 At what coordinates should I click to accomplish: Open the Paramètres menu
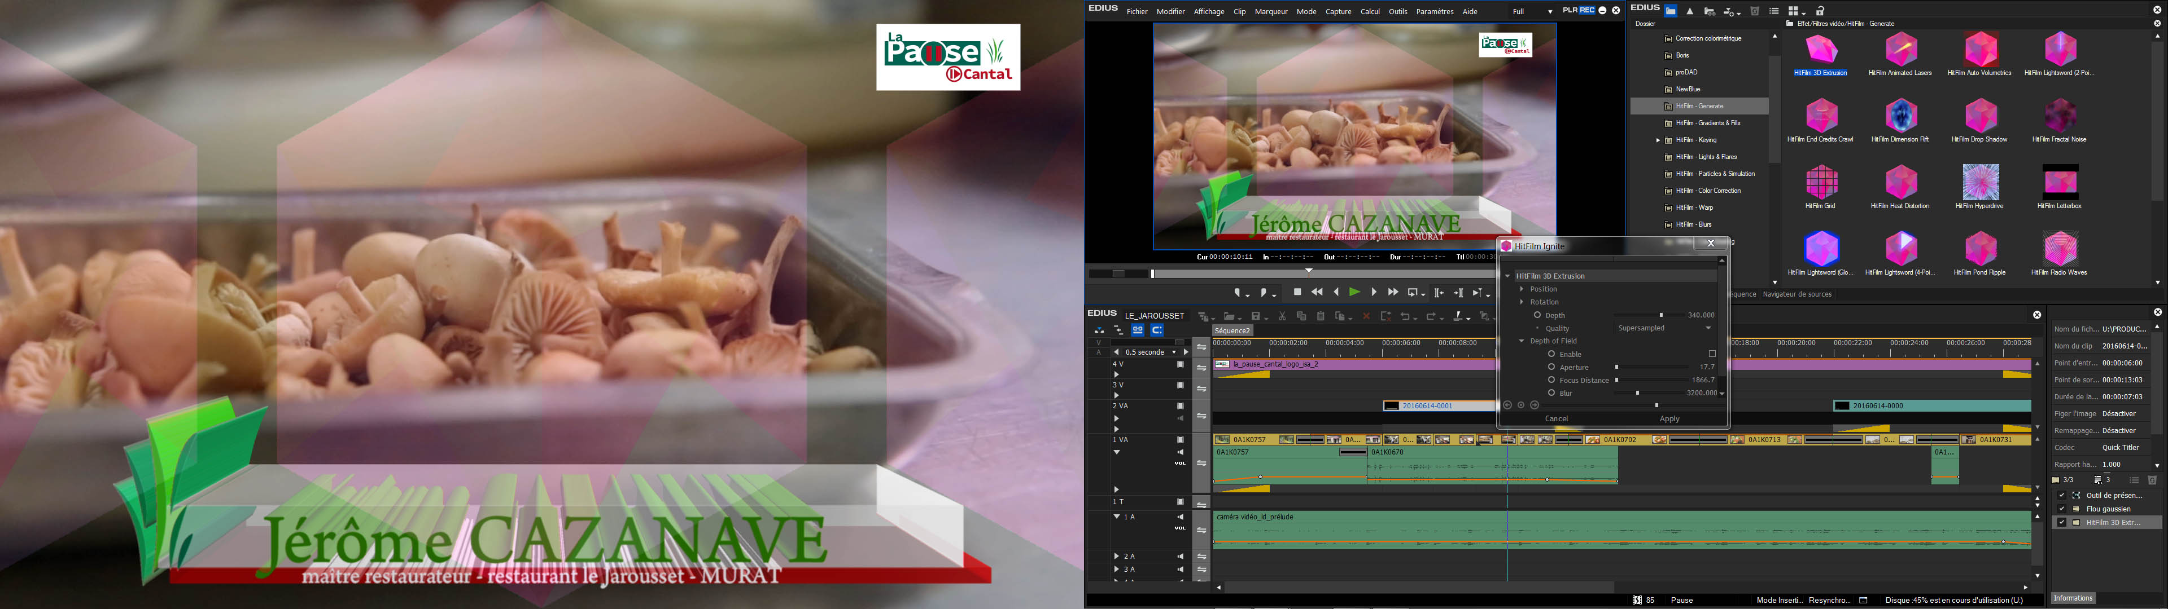pos(1435,12)
